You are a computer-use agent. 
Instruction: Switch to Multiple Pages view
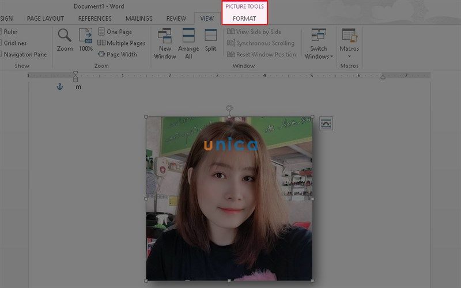pyautogui.click(x=122, y=43)
